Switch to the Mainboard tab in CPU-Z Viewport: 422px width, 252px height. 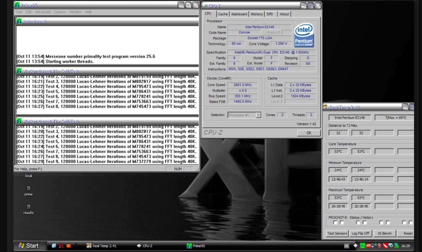tap(239, 14)
